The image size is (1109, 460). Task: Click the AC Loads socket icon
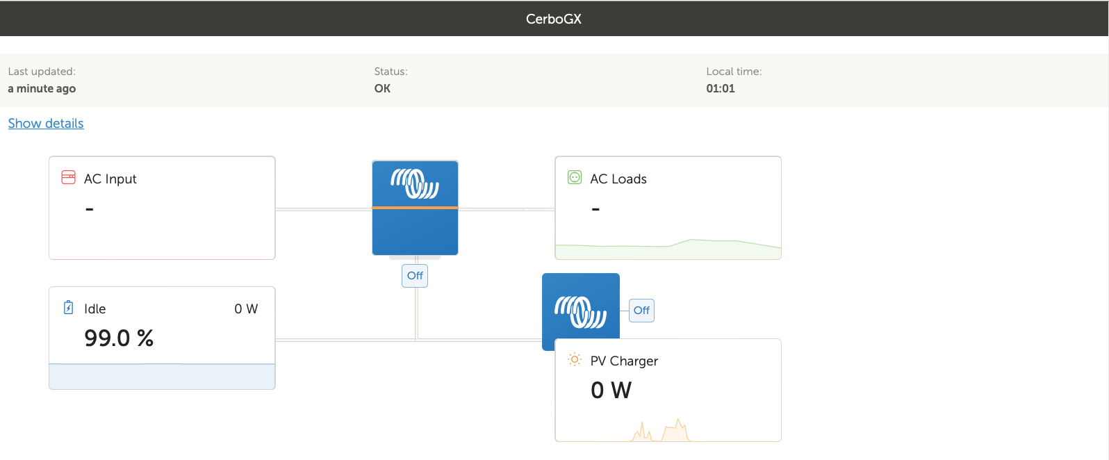coord(575,178)
